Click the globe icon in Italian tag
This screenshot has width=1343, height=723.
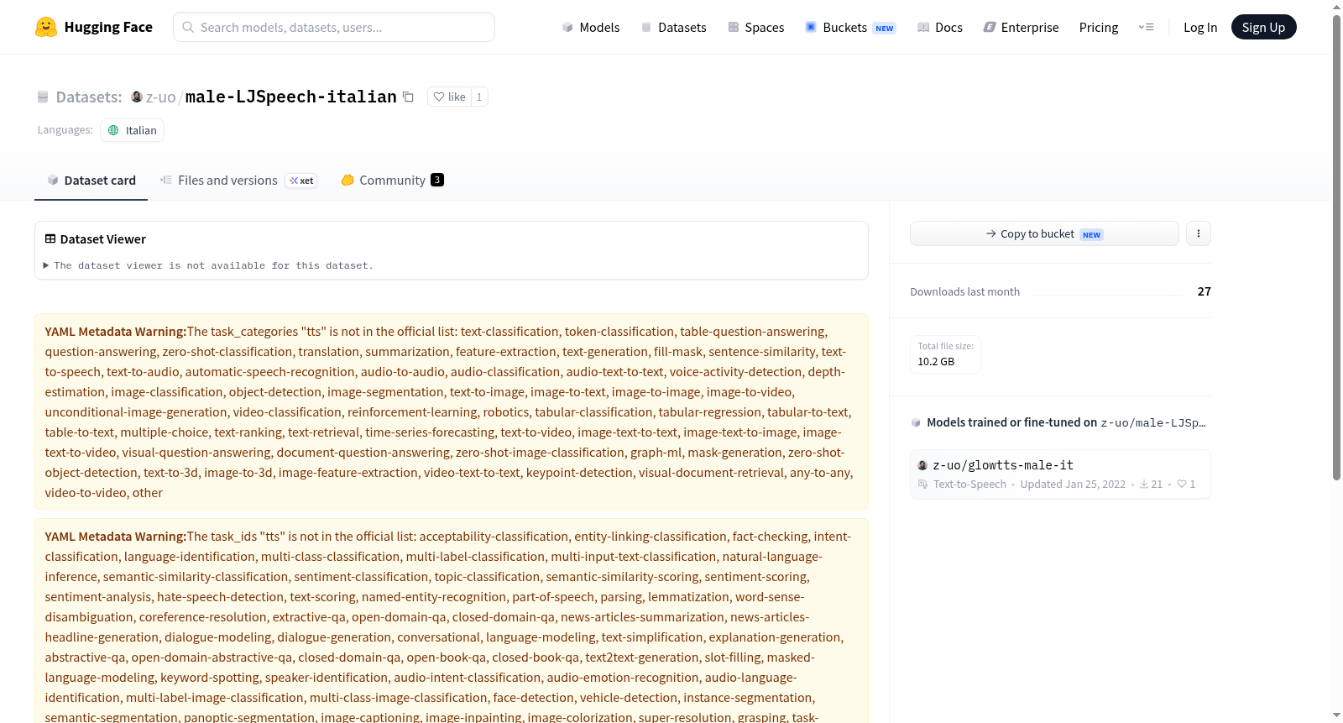click(x=113, y=130)
